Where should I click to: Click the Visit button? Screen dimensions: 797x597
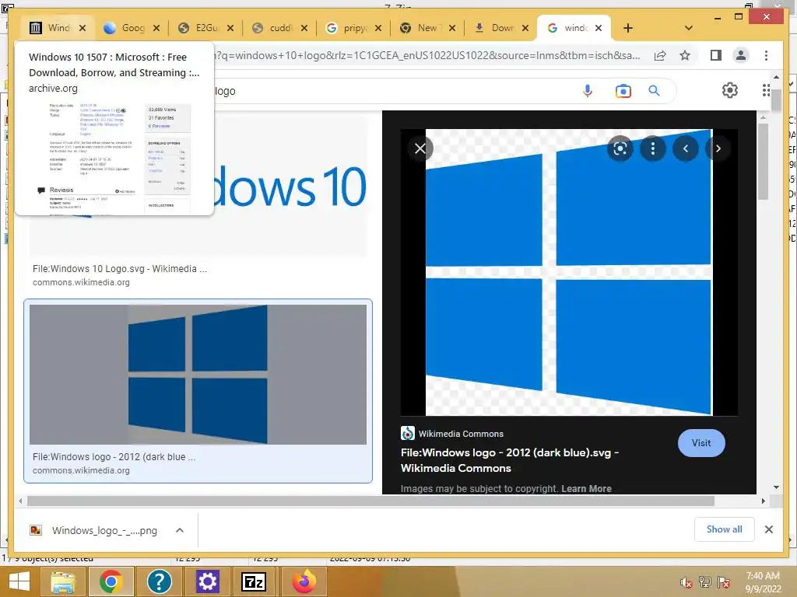(x=701, y=443)
